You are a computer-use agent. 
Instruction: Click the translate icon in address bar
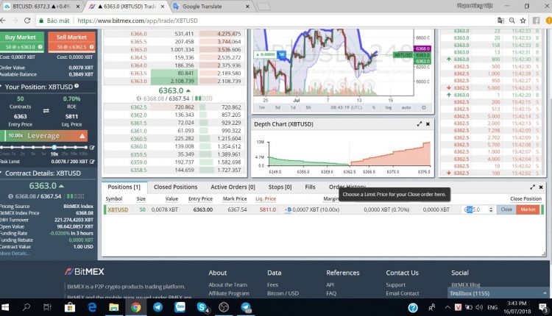tap(500, 21)
